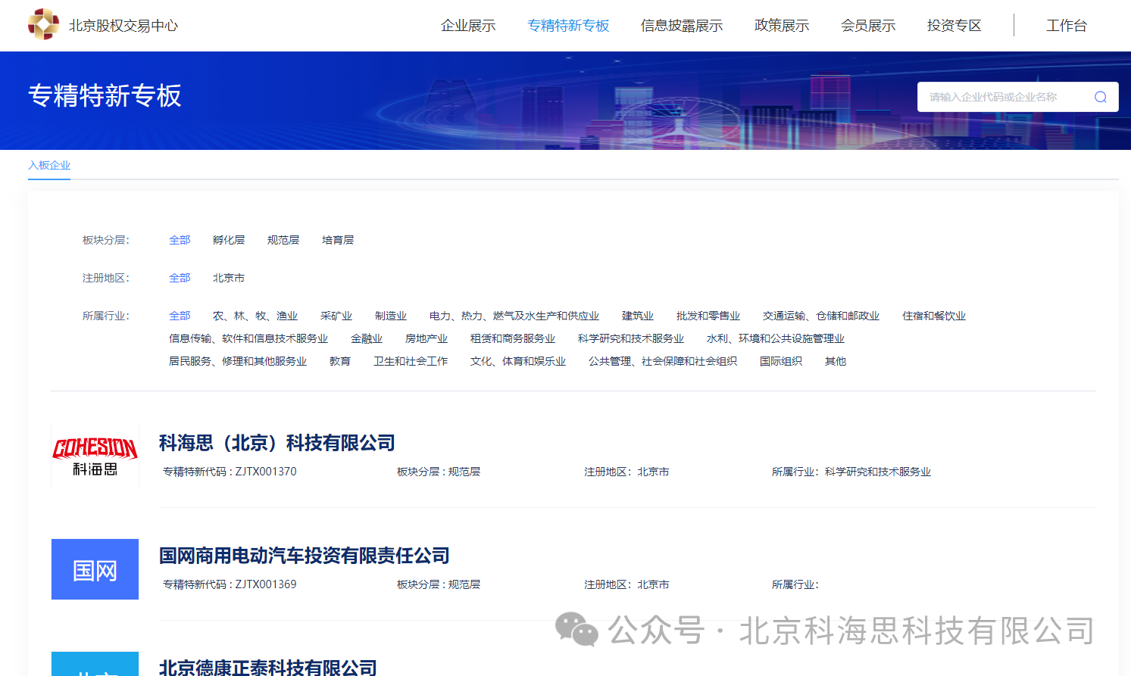Filter industry by 卫生和社会工作
Image resolution: width=1131 pixels, height=676 pixels.
[x=411, y=361]
